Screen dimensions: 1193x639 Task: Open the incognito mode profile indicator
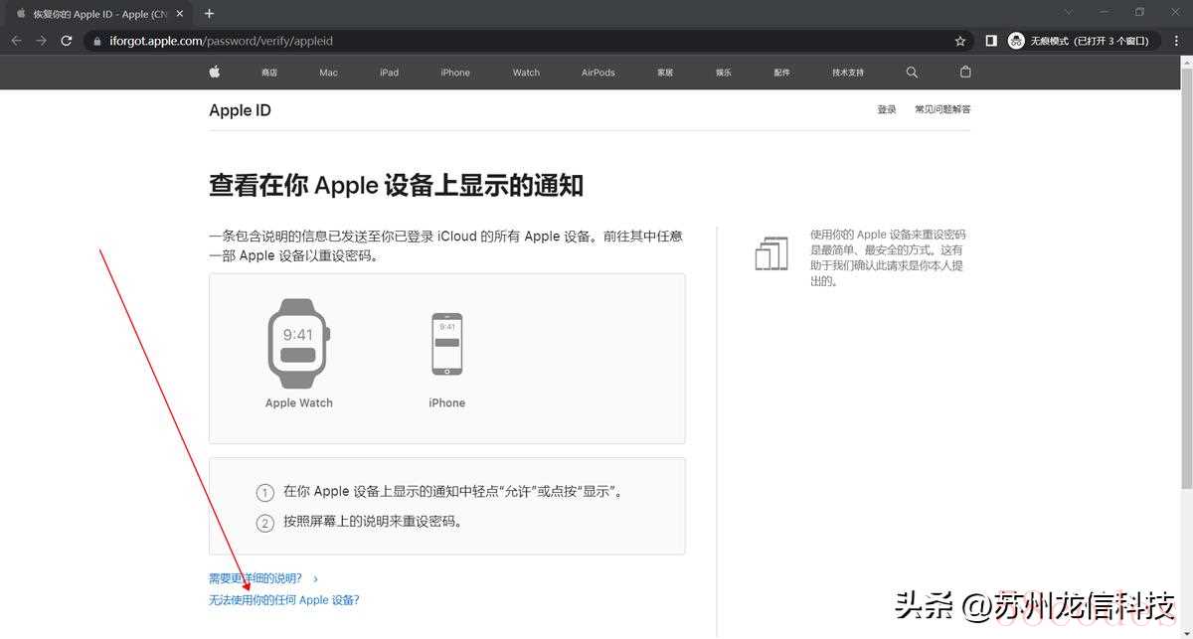coord(1082,41)
